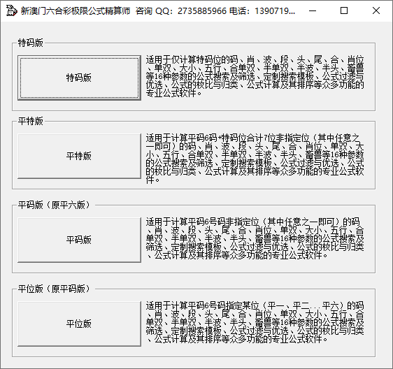Click the 平位版 description mentioning 平一、平二
This screenshot has height=369, width=393.
coord(255,322)
